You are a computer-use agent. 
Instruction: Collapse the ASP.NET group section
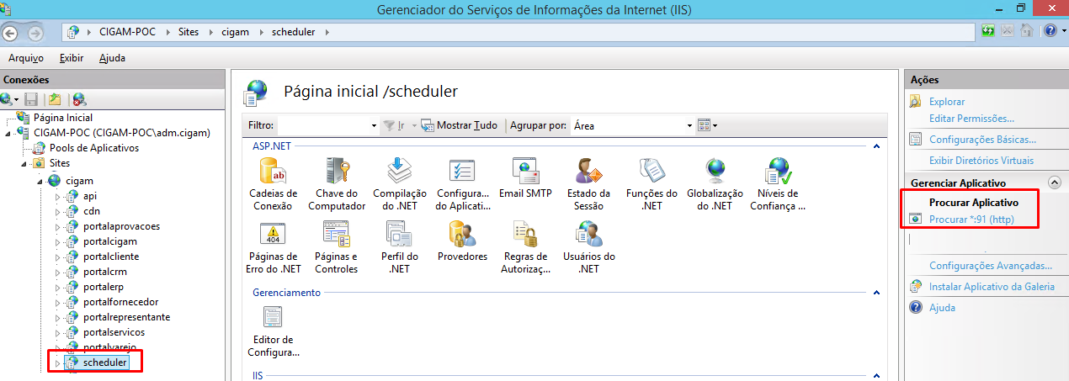pyautogui.click(x=876, y=146)
